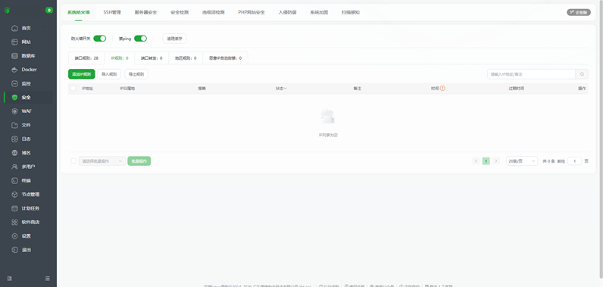
Task: Click the green 添加IP规则 button
Action: click(82, 74)
